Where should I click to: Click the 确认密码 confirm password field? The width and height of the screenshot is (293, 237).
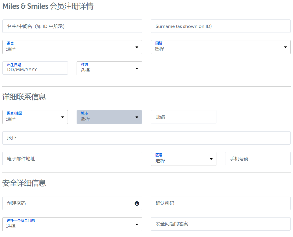point(220,203)
